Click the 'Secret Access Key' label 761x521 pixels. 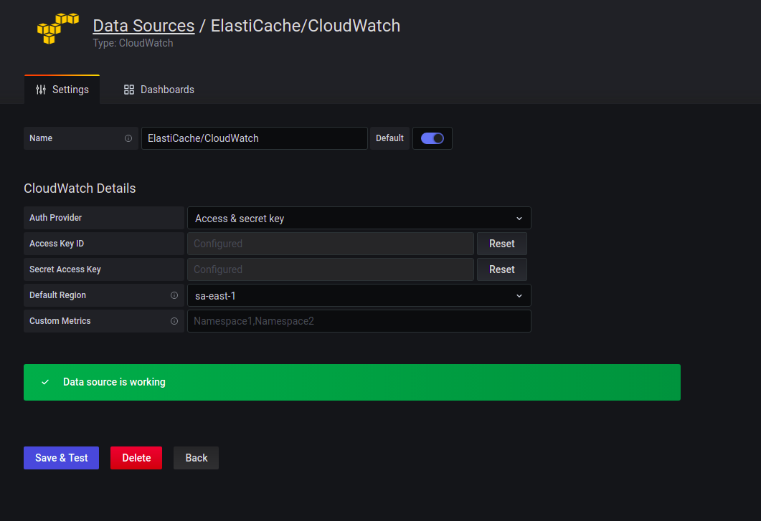(65, 269)
